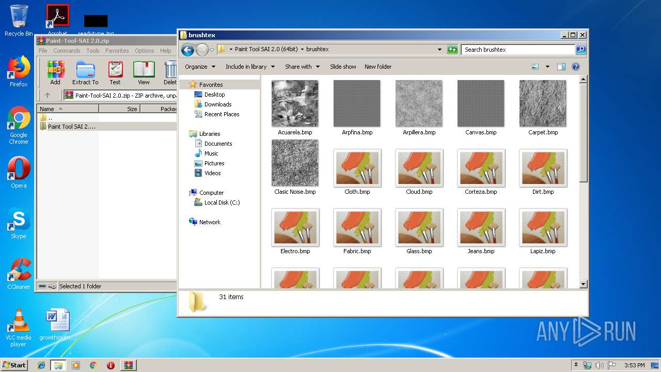
Task: Sort WinRAR list by Size column
Action: (119, 109)
